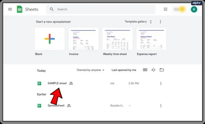Open the file picker folder icon
The image size is (205, 124).
click(162, 70)
